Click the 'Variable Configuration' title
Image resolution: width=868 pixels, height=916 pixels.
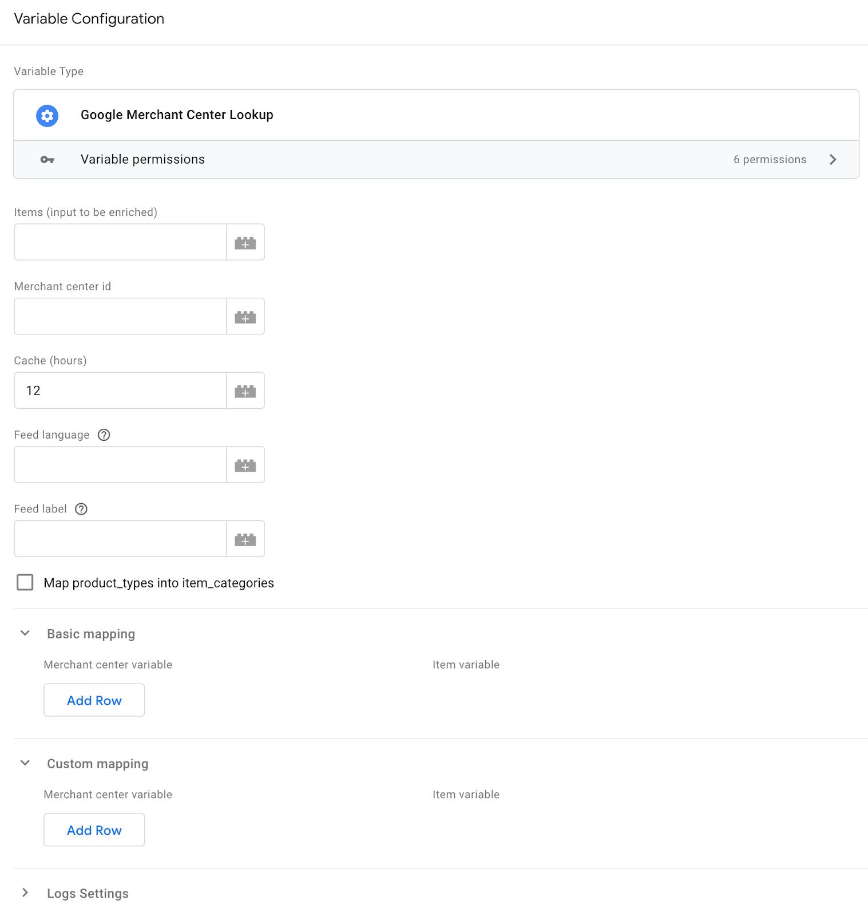[89, 19]
